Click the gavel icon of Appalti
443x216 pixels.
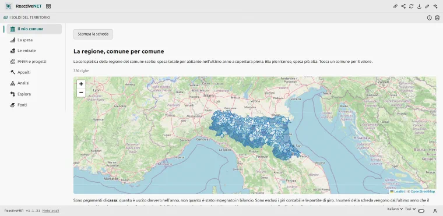12,72
